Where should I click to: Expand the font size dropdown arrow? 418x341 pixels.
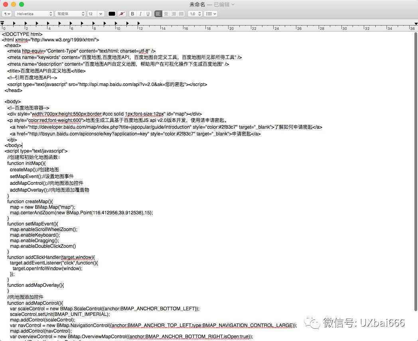tap(101, 14)
